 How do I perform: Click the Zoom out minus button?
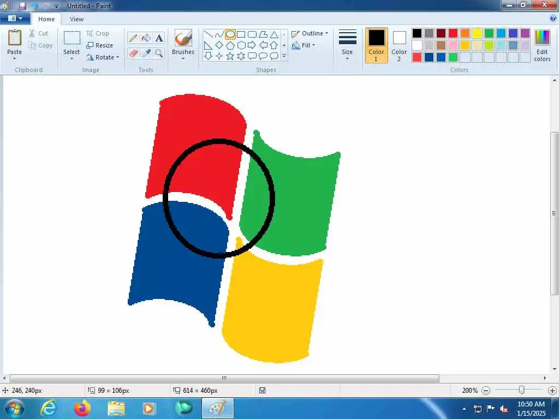point(485,391)
